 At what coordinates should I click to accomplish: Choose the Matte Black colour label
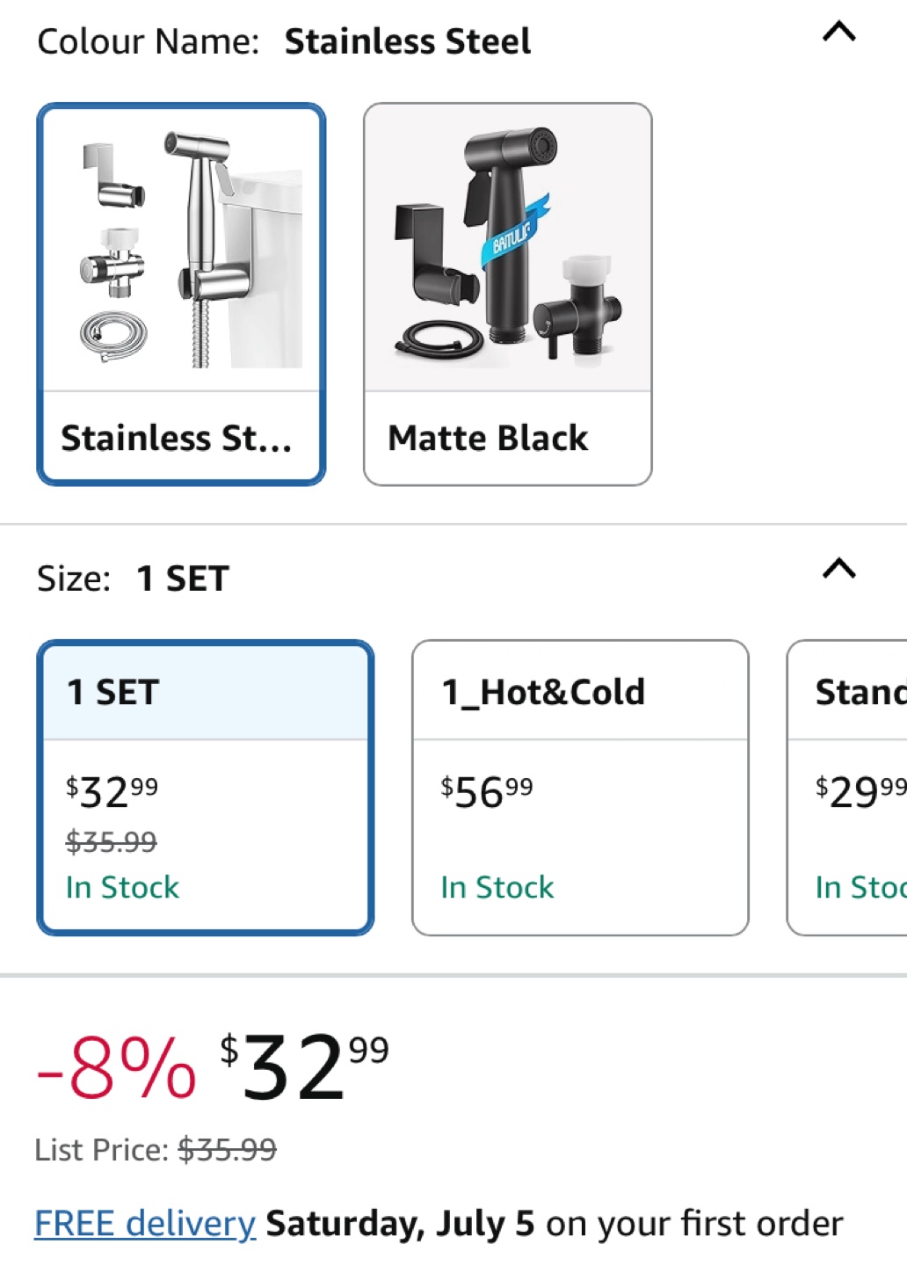point(488,438)
